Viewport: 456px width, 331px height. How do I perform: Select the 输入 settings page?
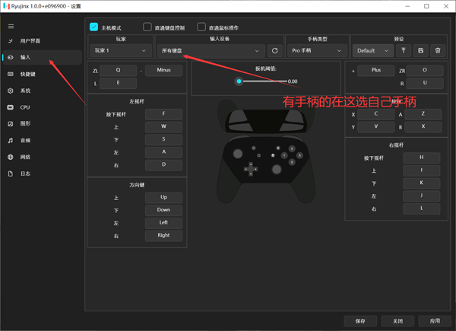(x=42, y=57)
